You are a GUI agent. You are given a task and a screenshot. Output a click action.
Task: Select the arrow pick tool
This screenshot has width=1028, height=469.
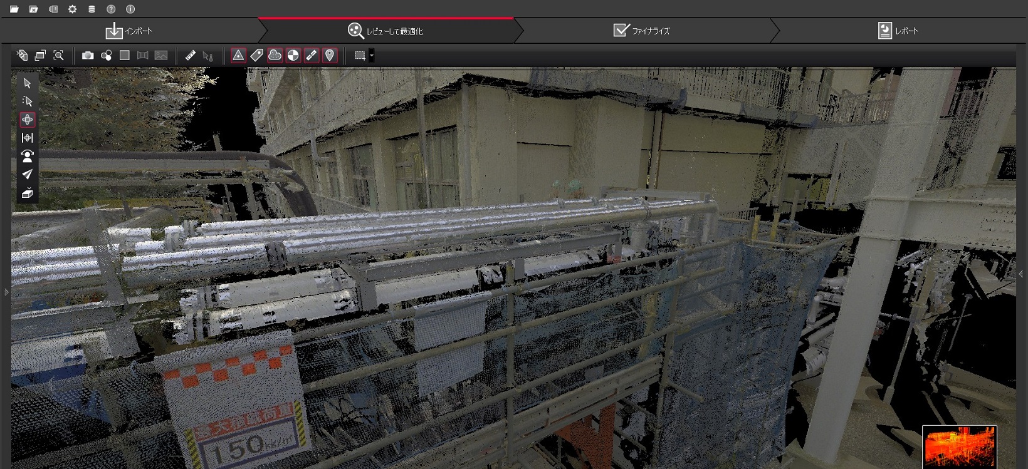(x=27, y=83)
